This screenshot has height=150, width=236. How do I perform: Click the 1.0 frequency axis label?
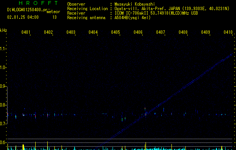click(3, 67)
